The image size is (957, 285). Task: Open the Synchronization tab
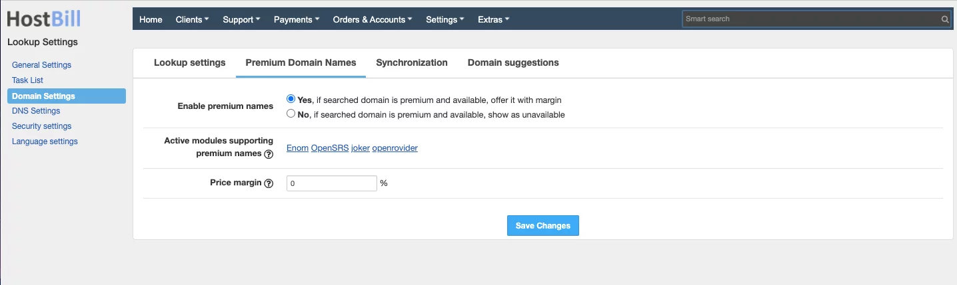click(411, 62)
